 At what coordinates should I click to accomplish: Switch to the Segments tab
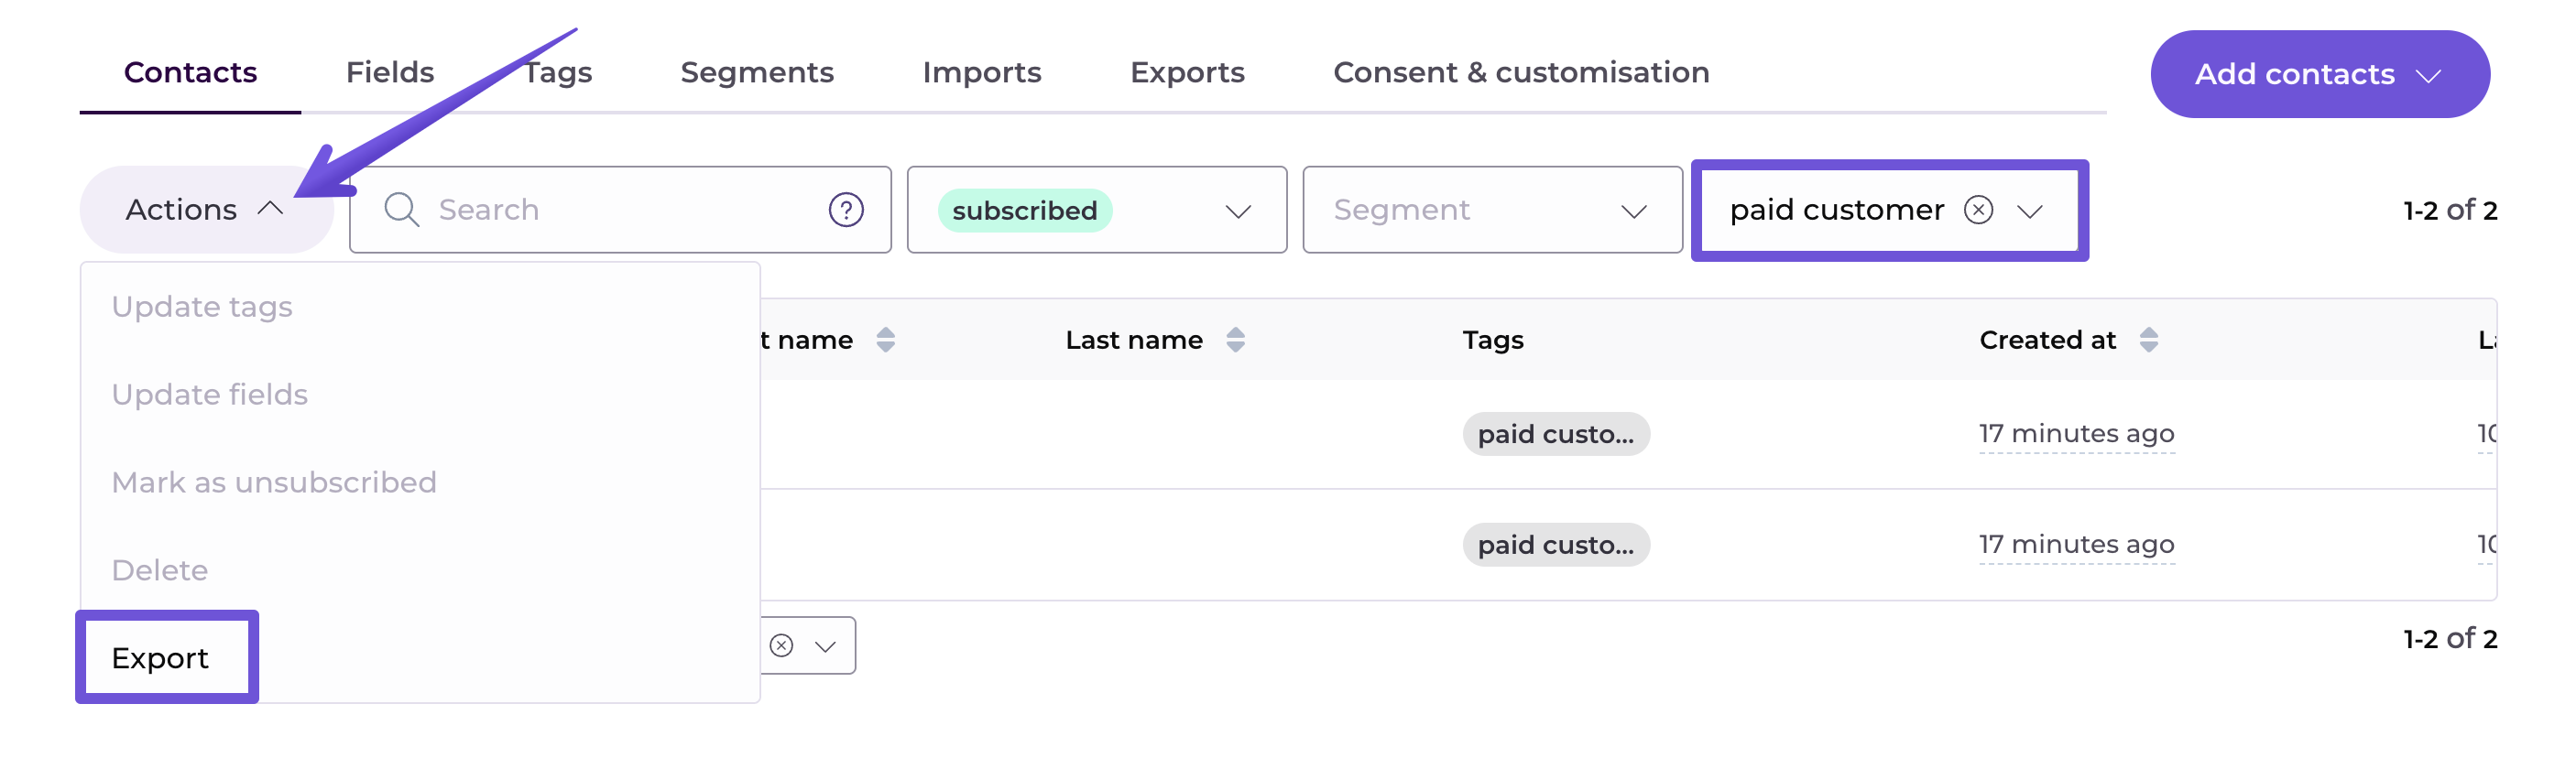(756, 72)
